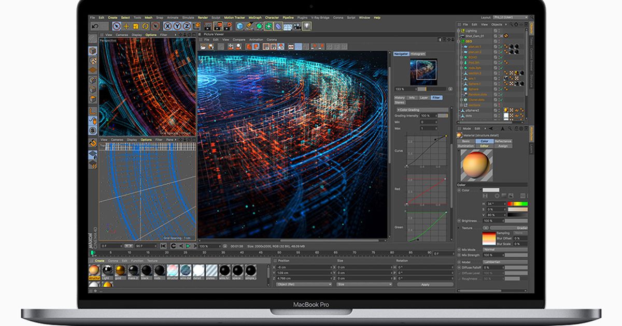
Task: Click the Apply button in coordinates
Action: (425, 285)
